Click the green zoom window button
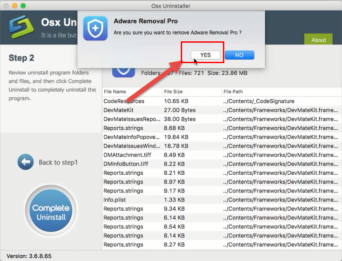342x261 pixels. pos(23,6)
